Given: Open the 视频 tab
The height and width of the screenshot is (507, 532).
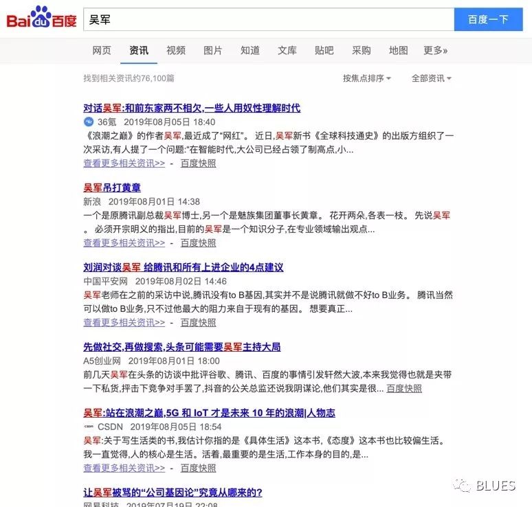Looking at the screenshot, I should pos(176,51).
